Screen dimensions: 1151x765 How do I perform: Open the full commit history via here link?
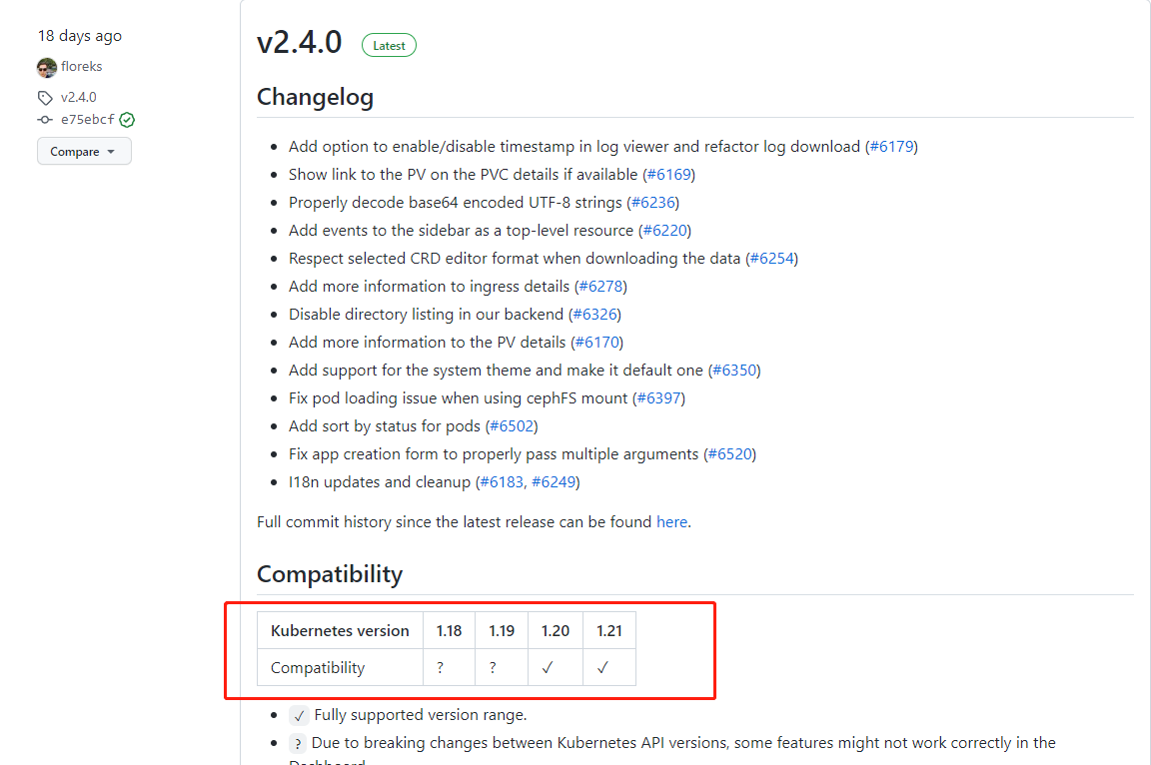click(x=672, y=521)
